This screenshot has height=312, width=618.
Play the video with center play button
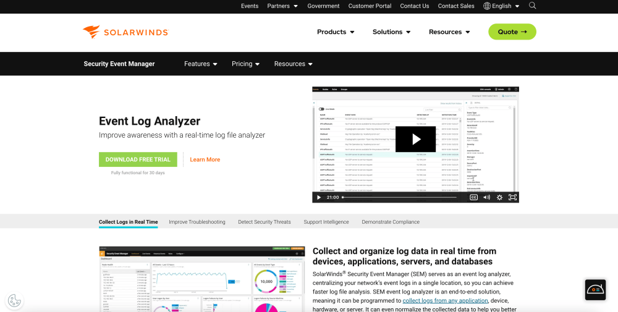[x=415, y=139]
